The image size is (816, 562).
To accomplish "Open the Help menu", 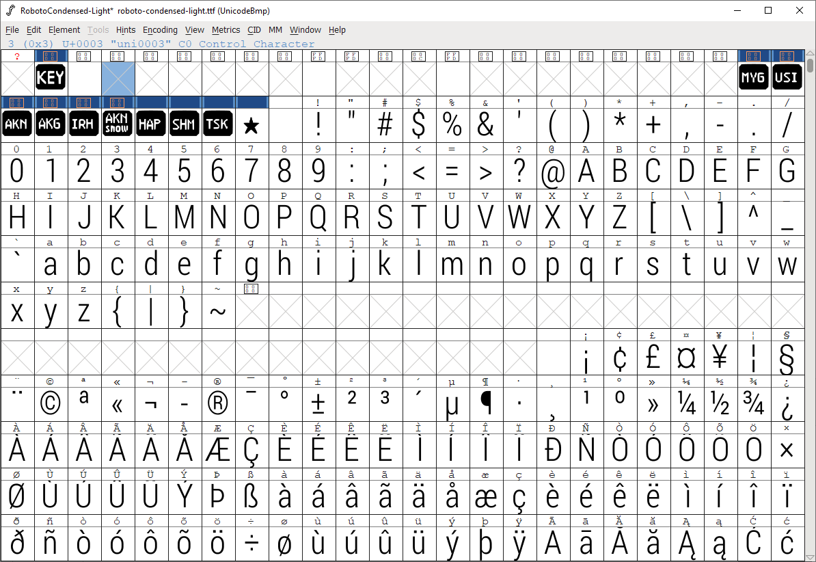I will point(337,29).
